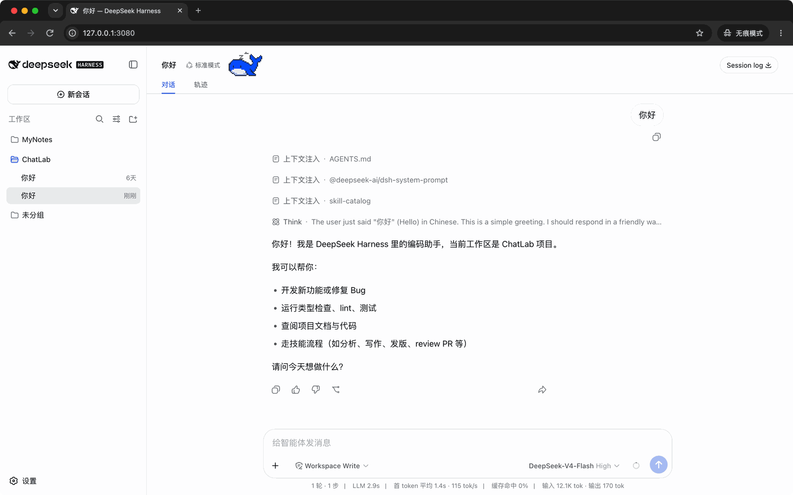The image size is (793, 495).
Task: Expand the skill-catalog context injection row
Action: [322, 201]
